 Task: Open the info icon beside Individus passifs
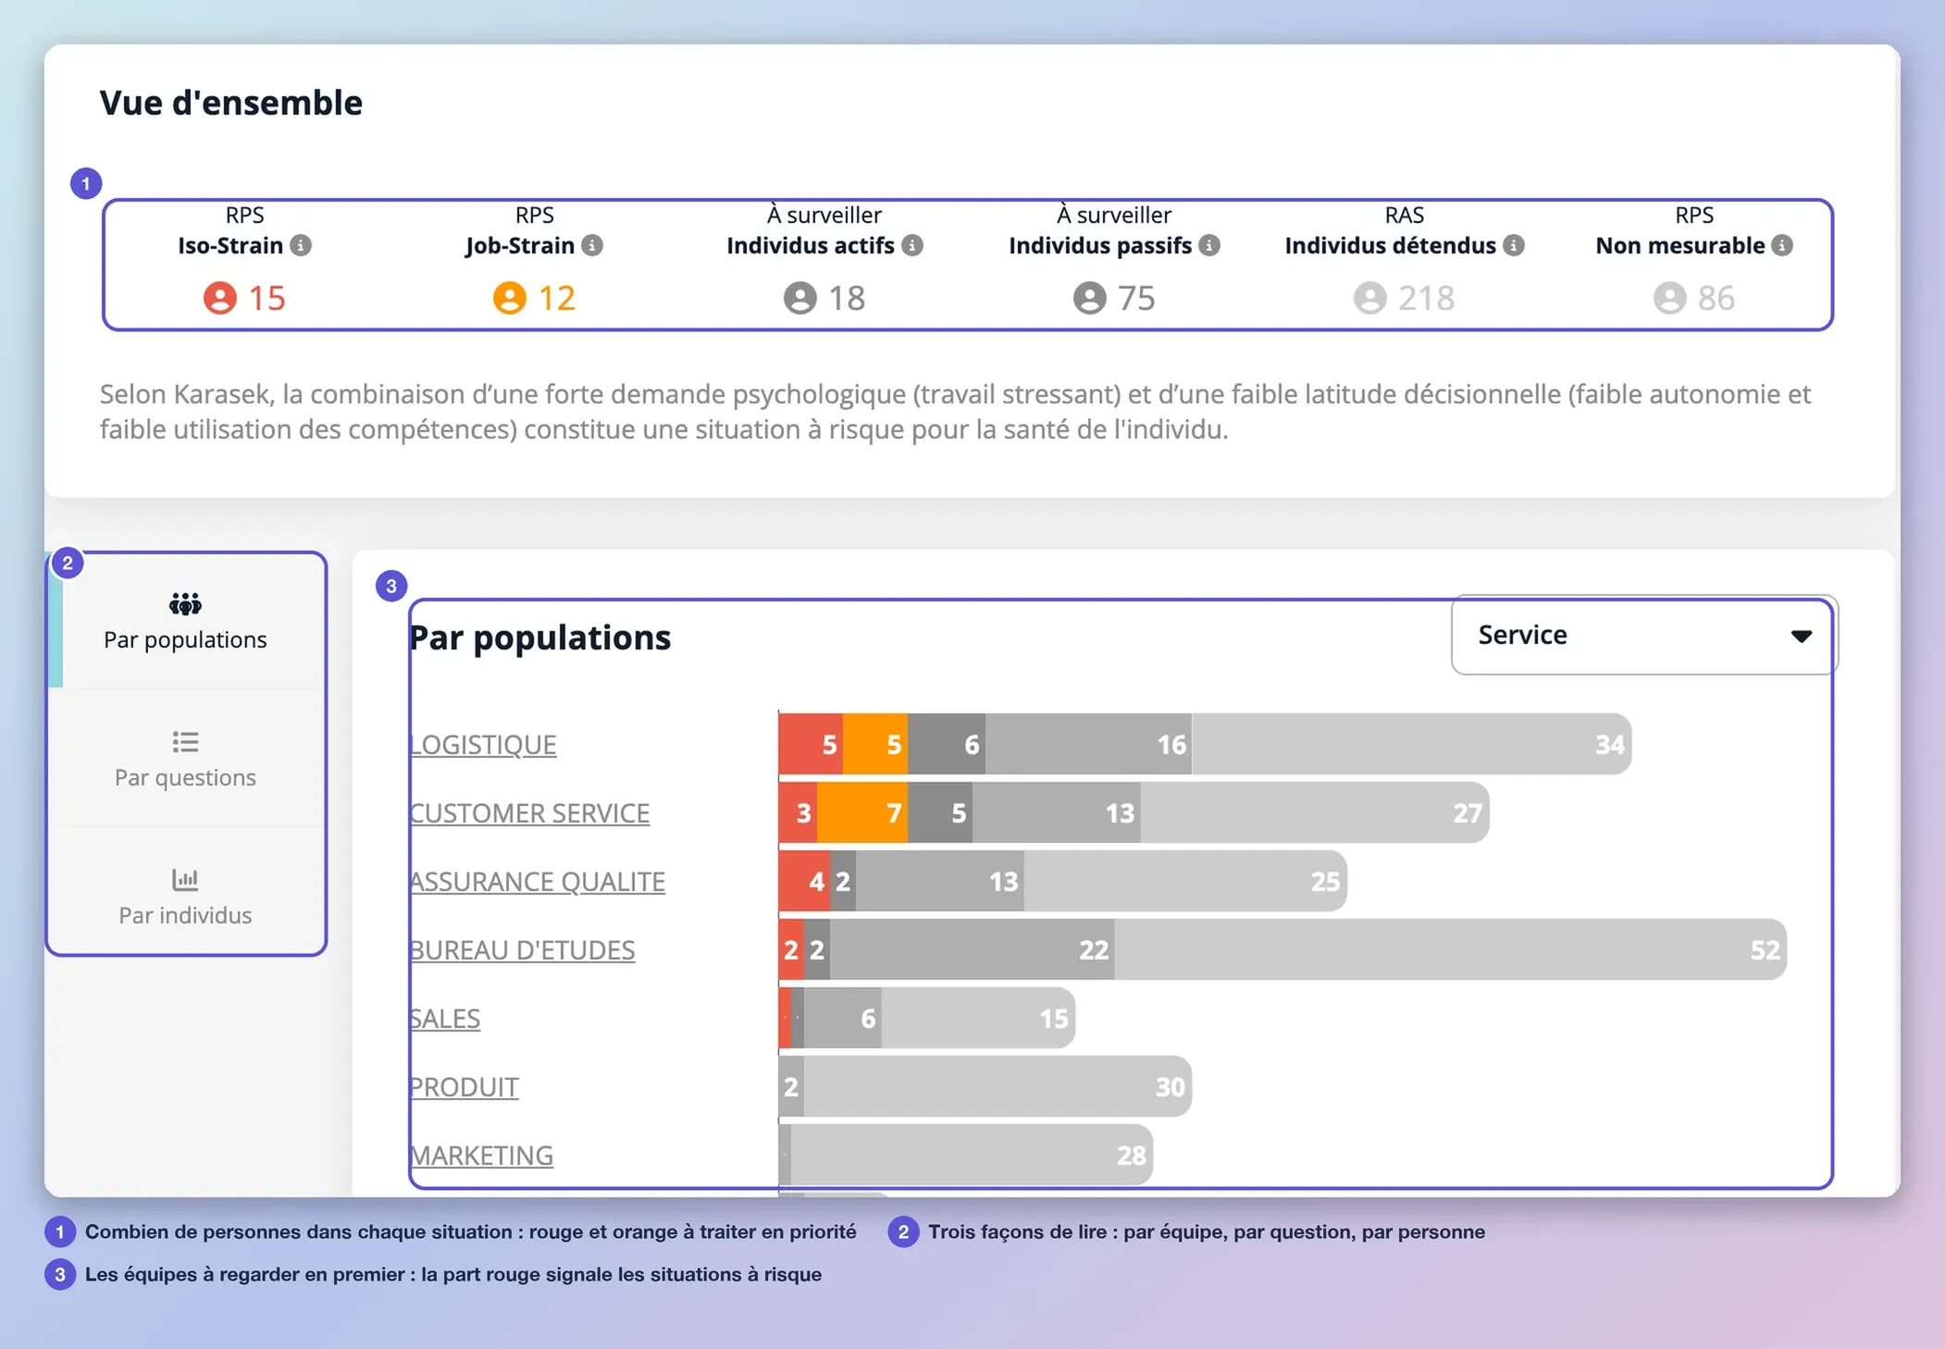[x=1209, y=245]
